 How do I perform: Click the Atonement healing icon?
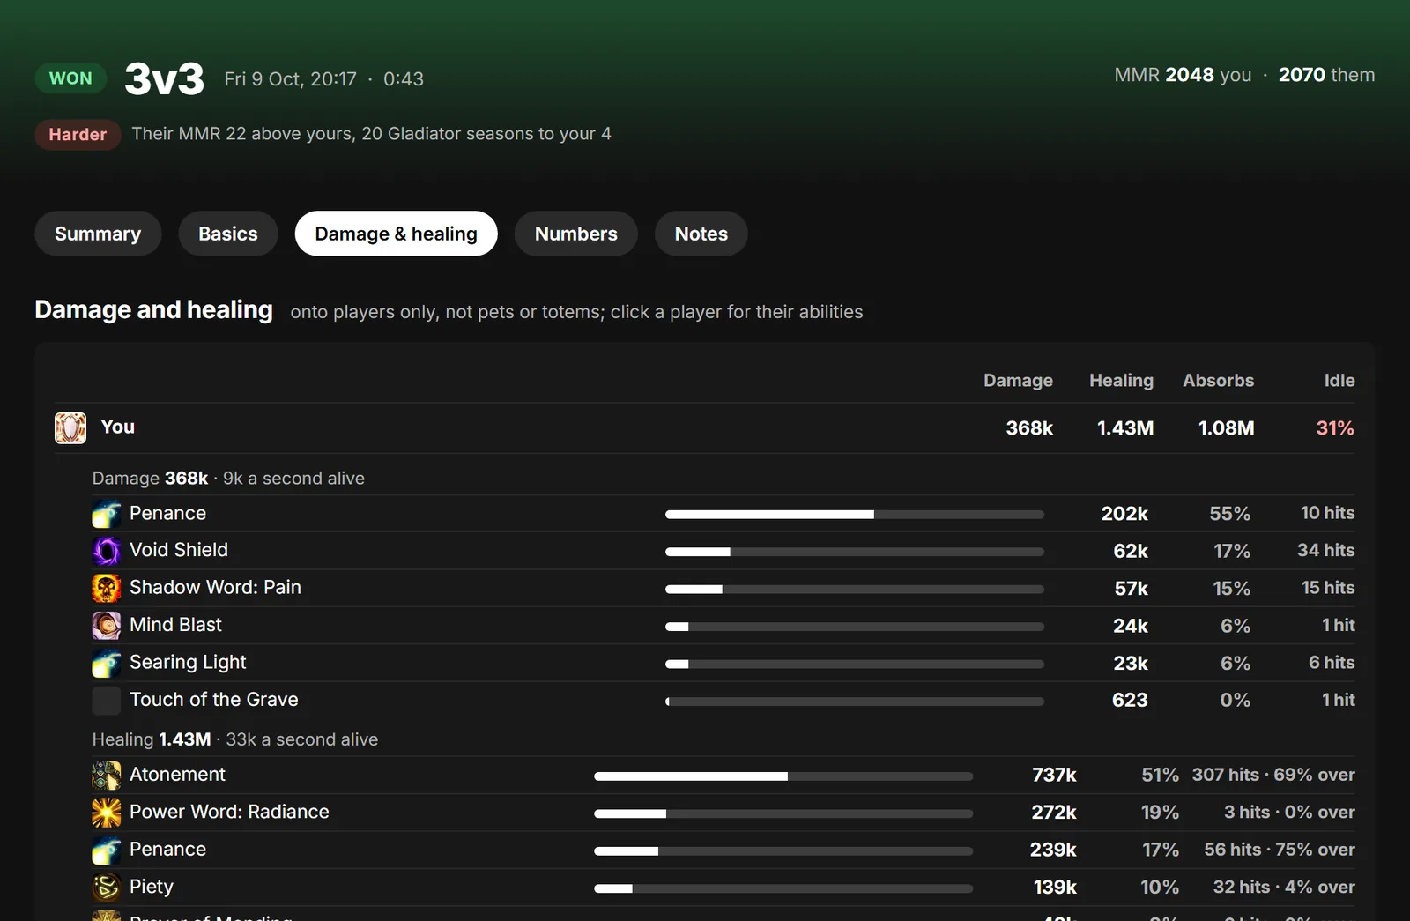coord(107,775)
